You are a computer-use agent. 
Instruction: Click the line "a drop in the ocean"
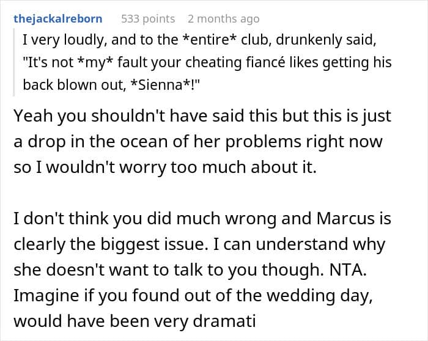tap(198, 142)
